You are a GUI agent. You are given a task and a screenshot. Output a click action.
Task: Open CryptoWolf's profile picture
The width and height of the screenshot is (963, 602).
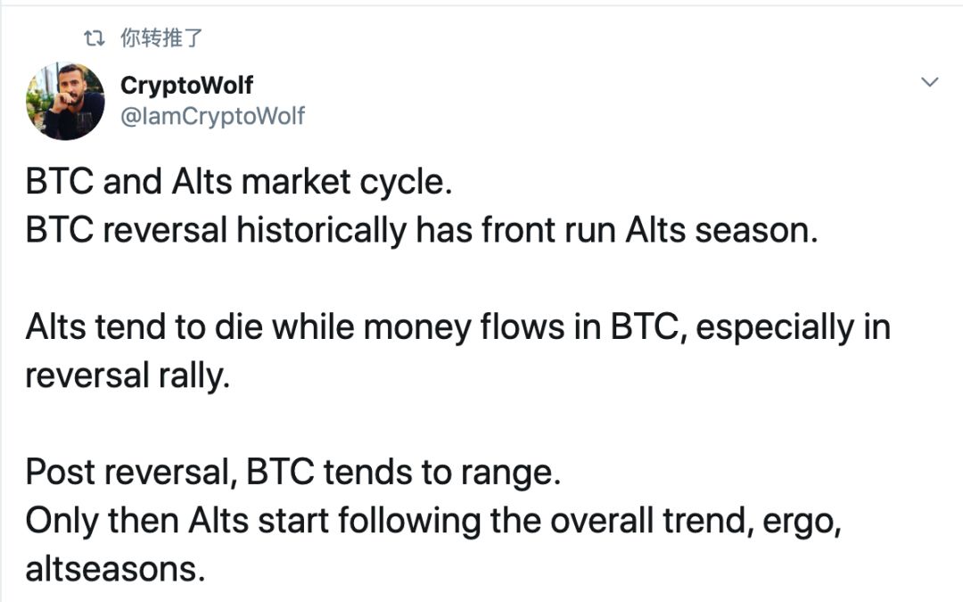pos(65,102)
